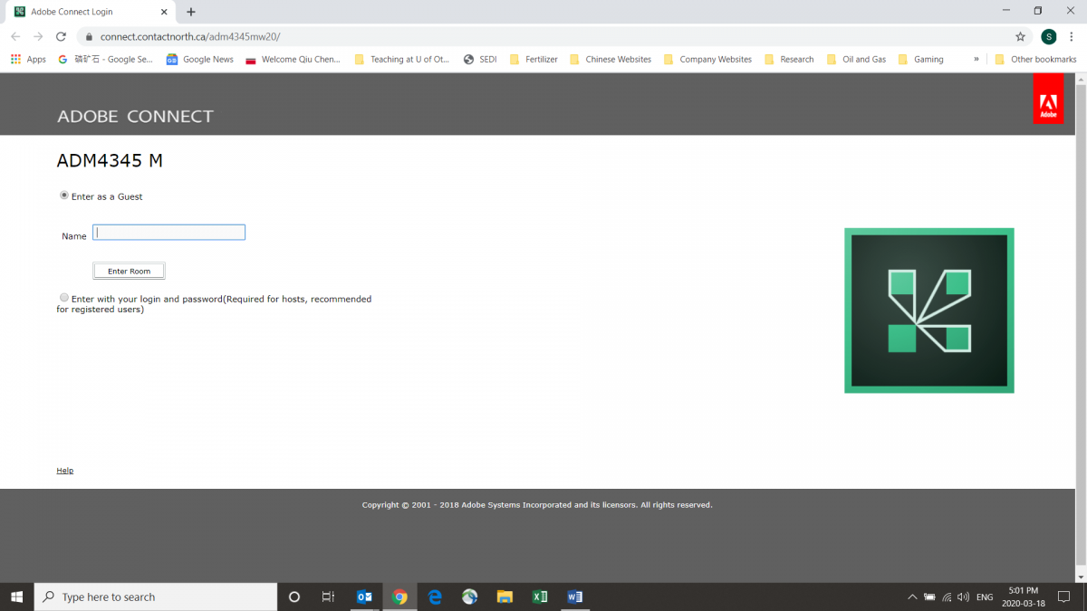Screen dimensions: 1087x611
Task: Click the ADM4345 M room title
Action: click(x=110, y=161)
